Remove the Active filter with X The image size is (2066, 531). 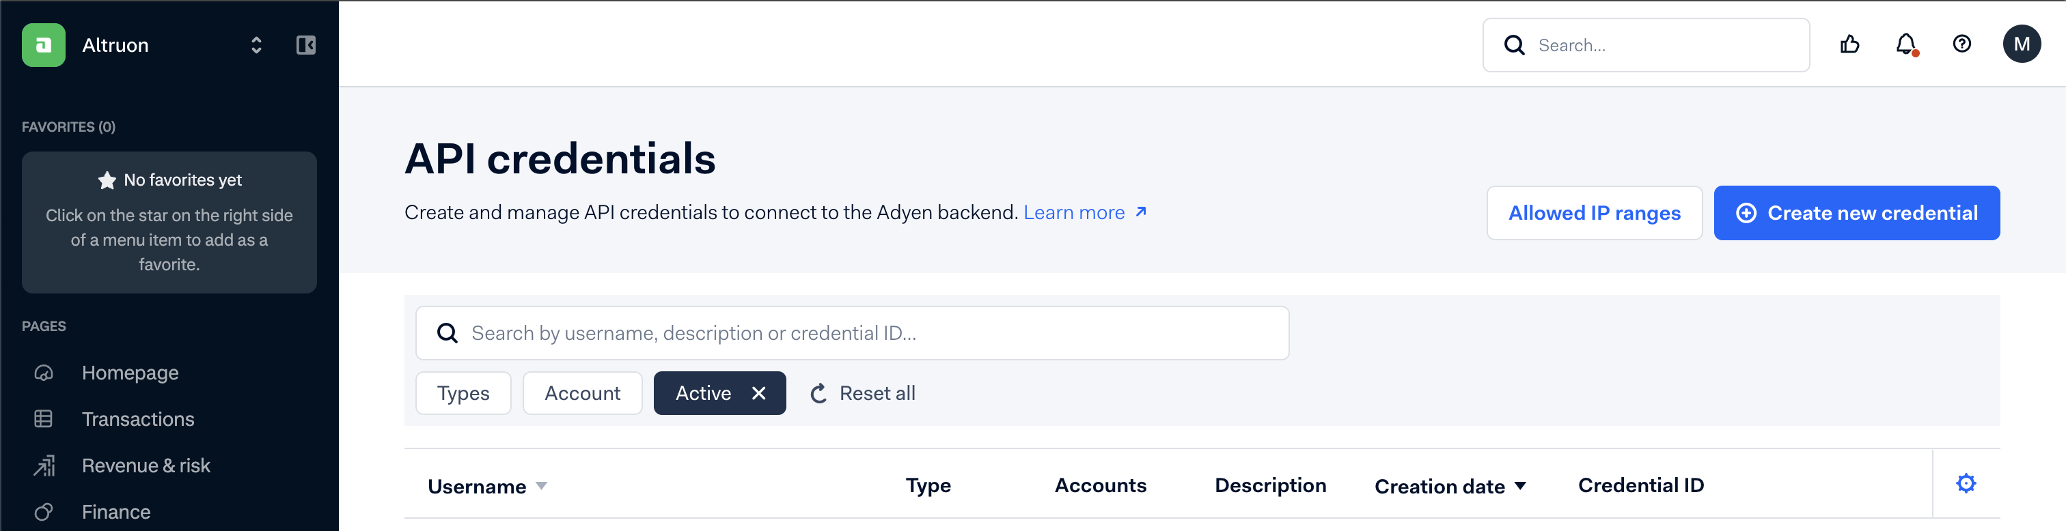759,393
